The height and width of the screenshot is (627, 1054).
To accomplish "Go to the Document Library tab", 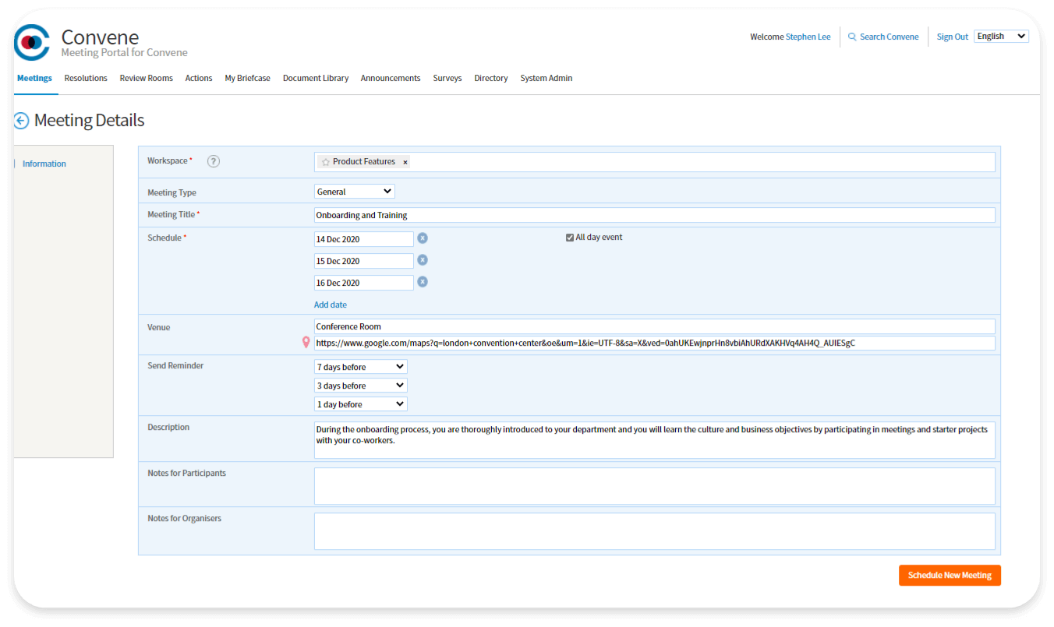I will [315, 78].
